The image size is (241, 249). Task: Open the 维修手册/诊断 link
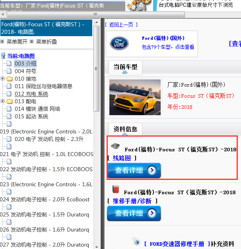(x=132, y=201)
